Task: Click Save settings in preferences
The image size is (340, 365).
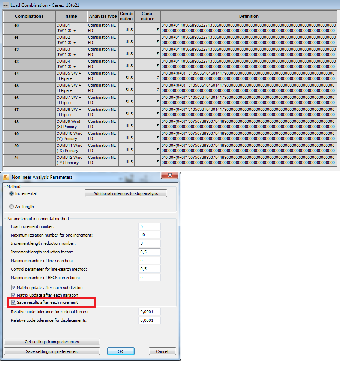Action: [x=52, y=351]
